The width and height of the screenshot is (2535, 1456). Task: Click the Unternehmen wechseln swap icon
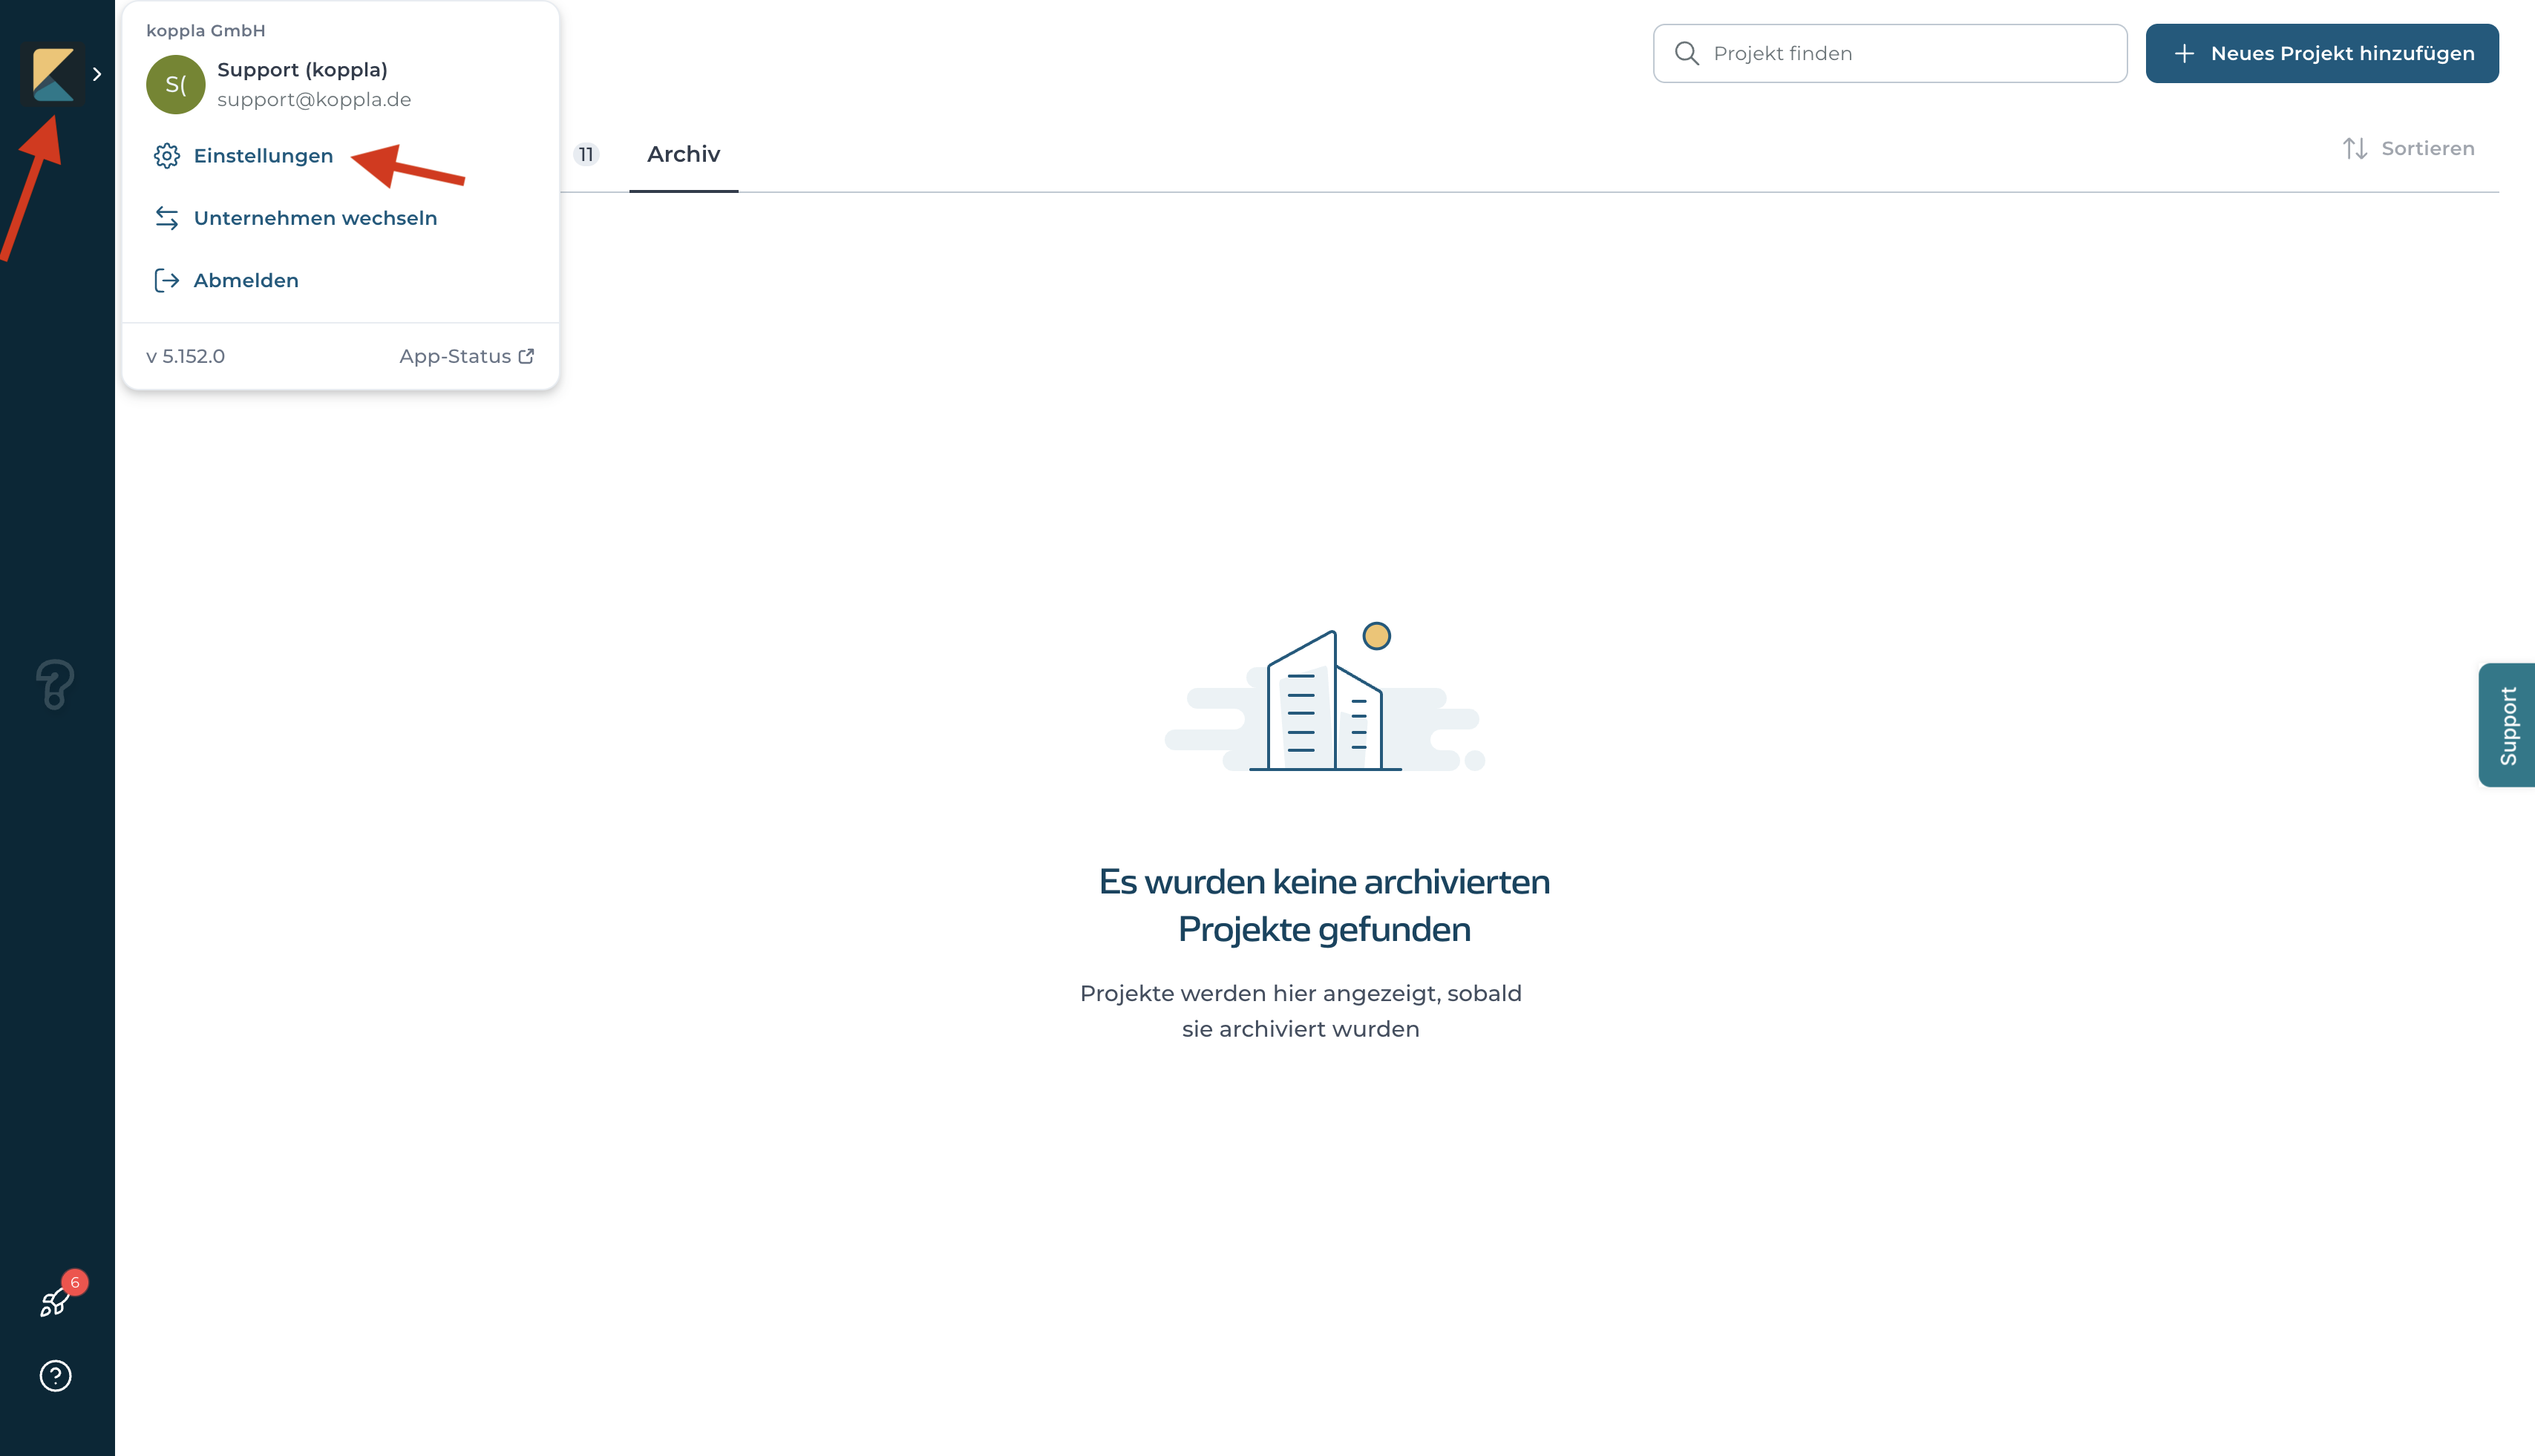click(167, 218)
